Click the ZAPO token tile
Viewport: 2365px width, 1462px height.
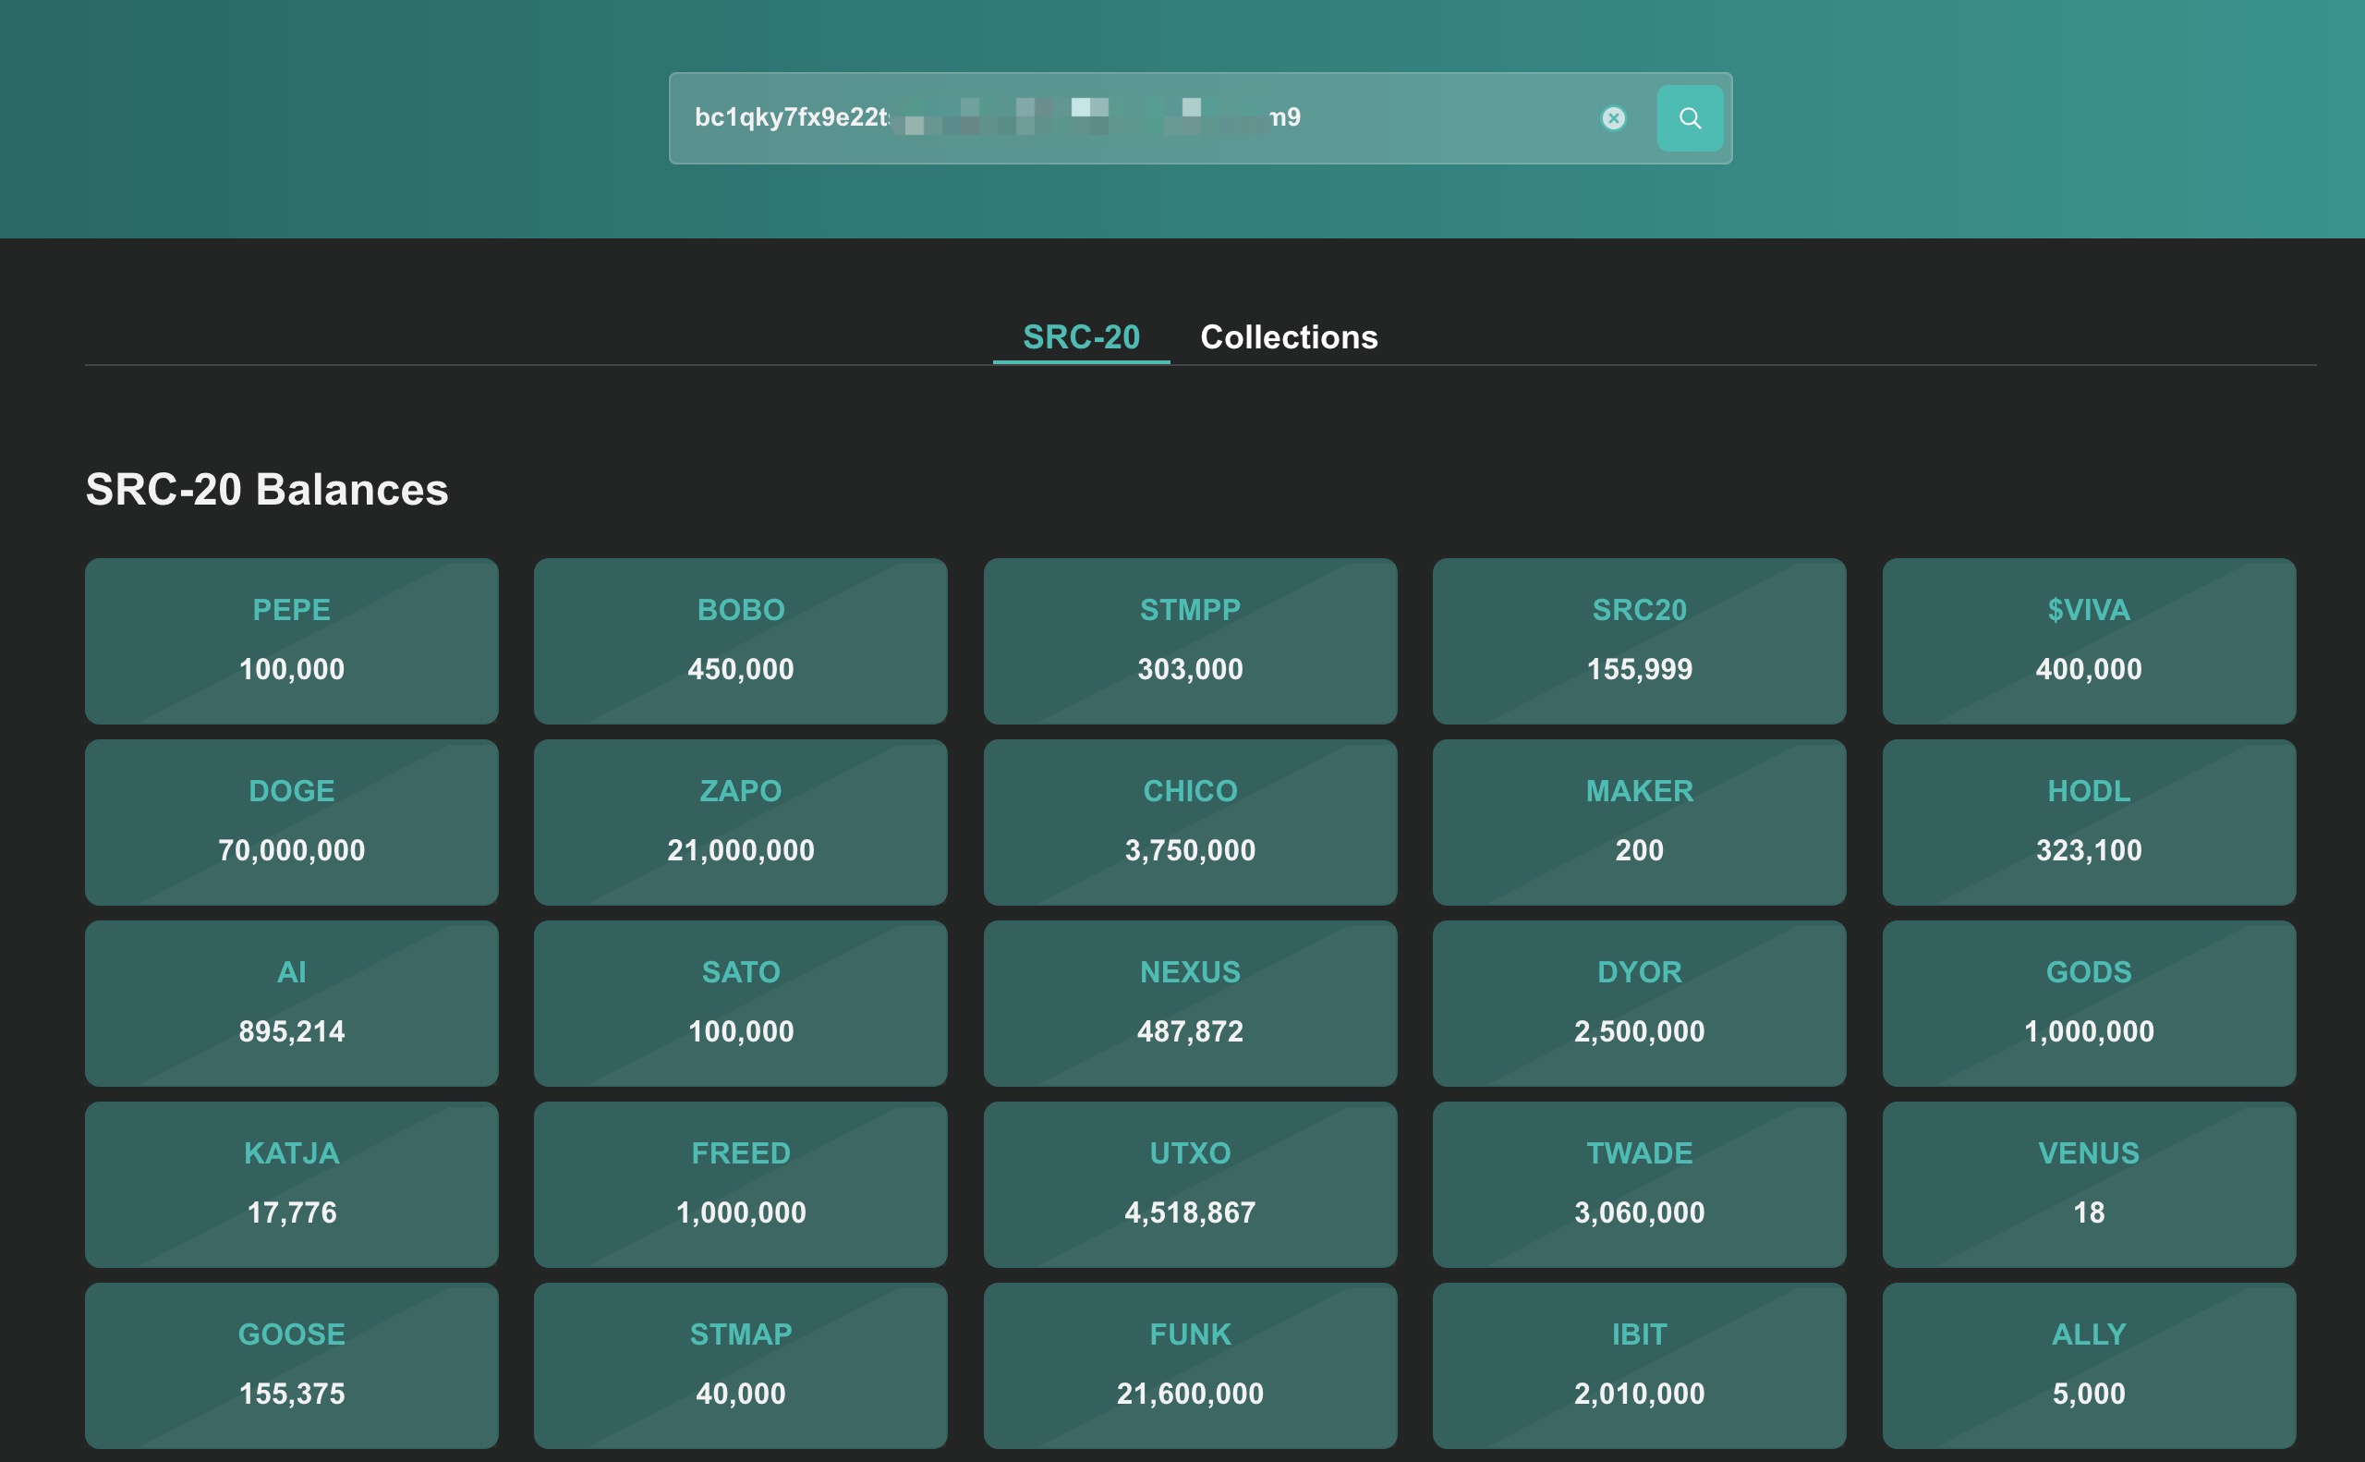pyautogui.click(x=740, y=821)
